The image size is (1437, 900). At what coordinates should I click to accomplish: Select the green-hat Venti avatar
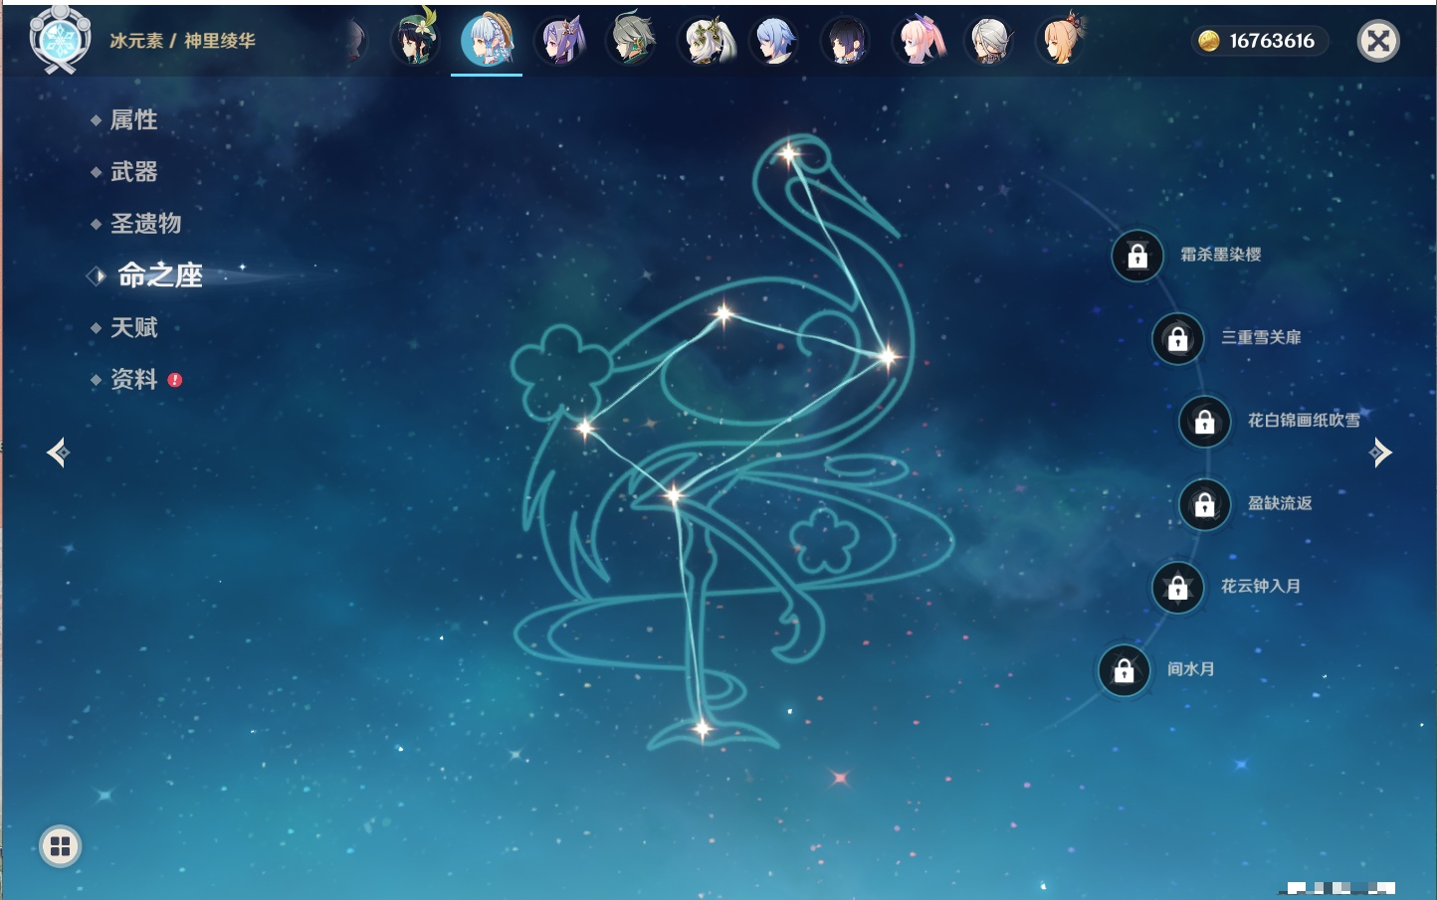[415, 41]
